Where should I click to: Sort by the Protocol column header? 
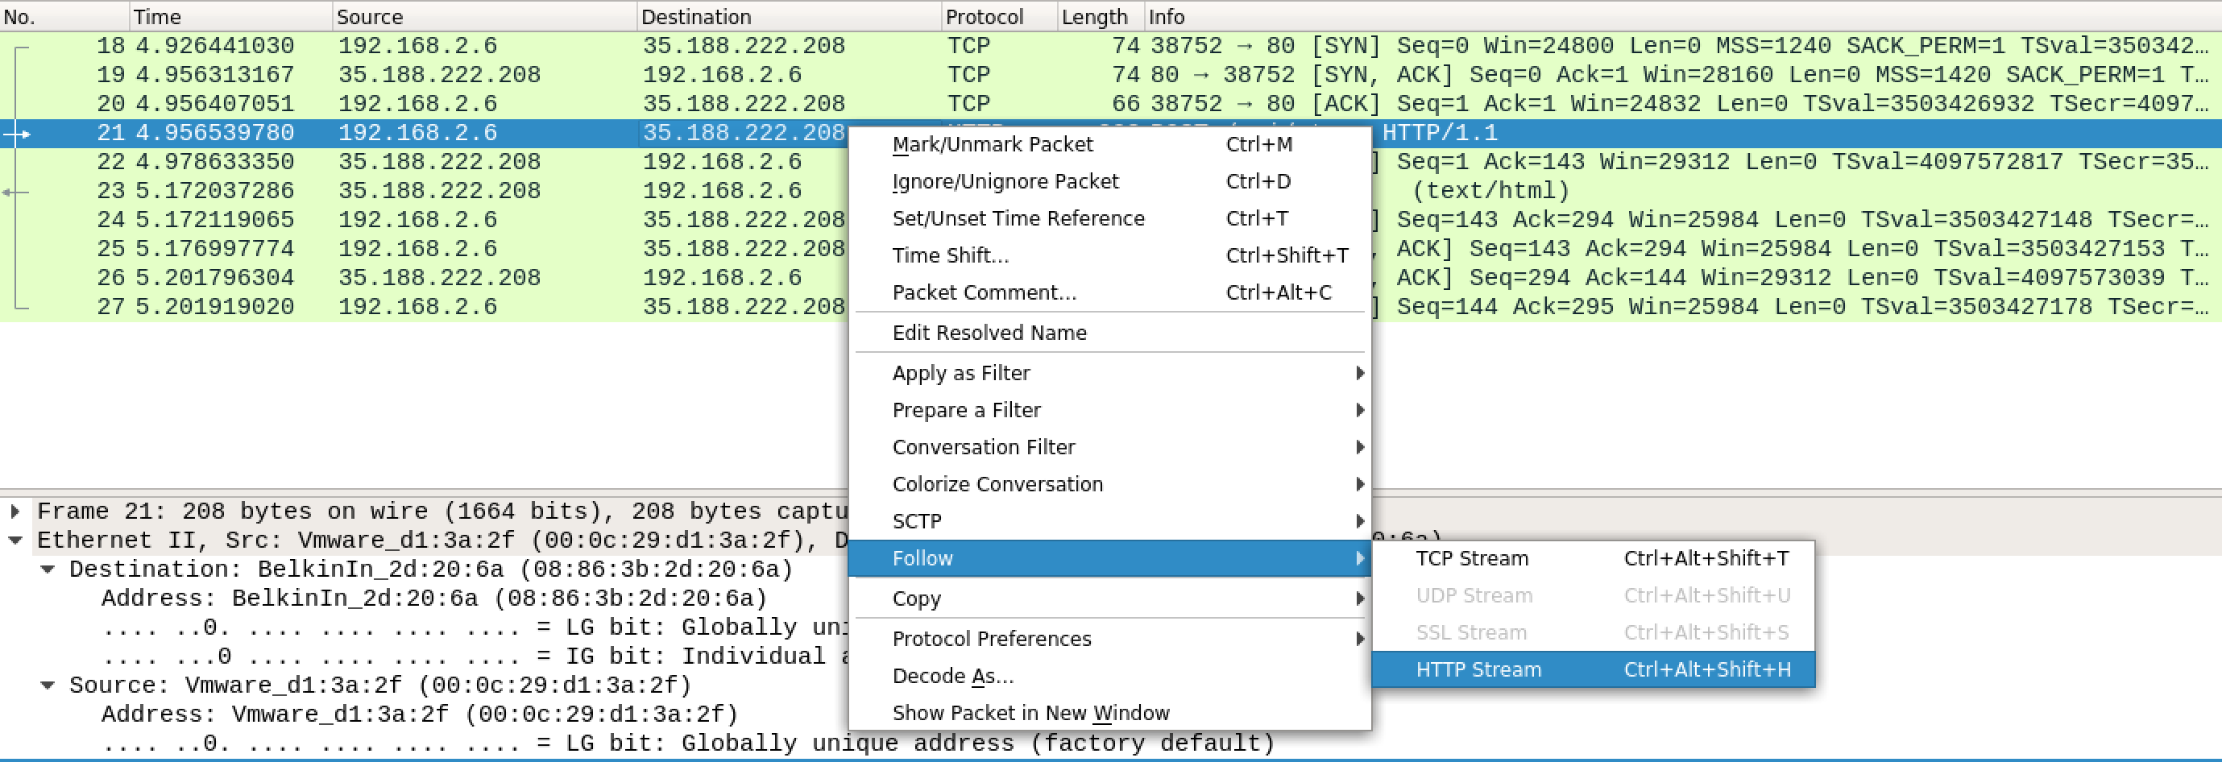coord(984,16)
